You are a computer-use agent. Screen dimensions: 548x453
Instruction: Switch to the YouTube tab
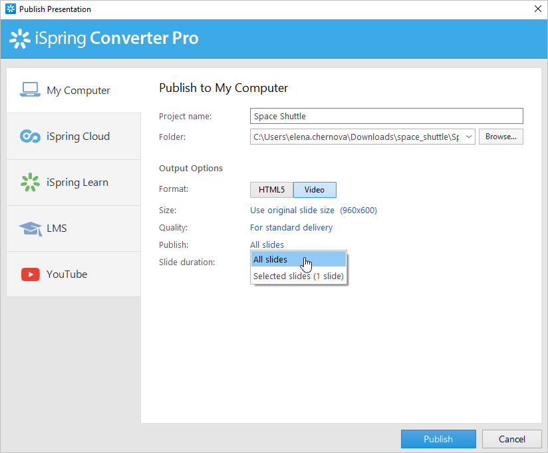coord(73,274)
